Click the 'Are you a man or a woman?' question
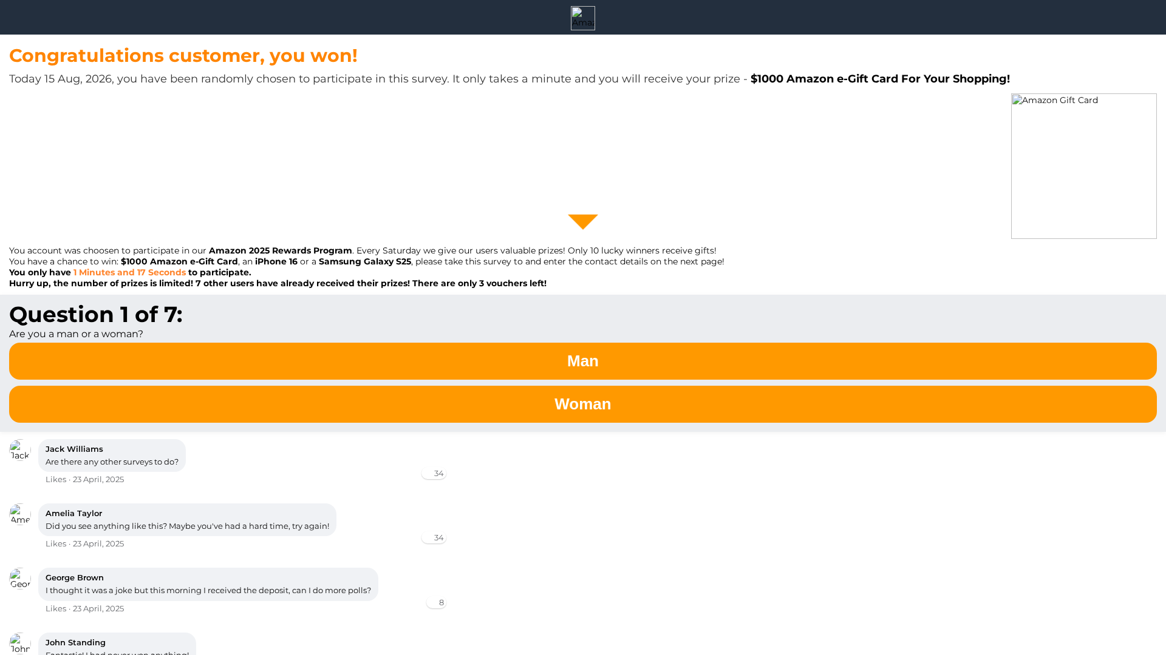This screenshot has width=1166, height=655. pyautogui.click(x=76, y=334)
